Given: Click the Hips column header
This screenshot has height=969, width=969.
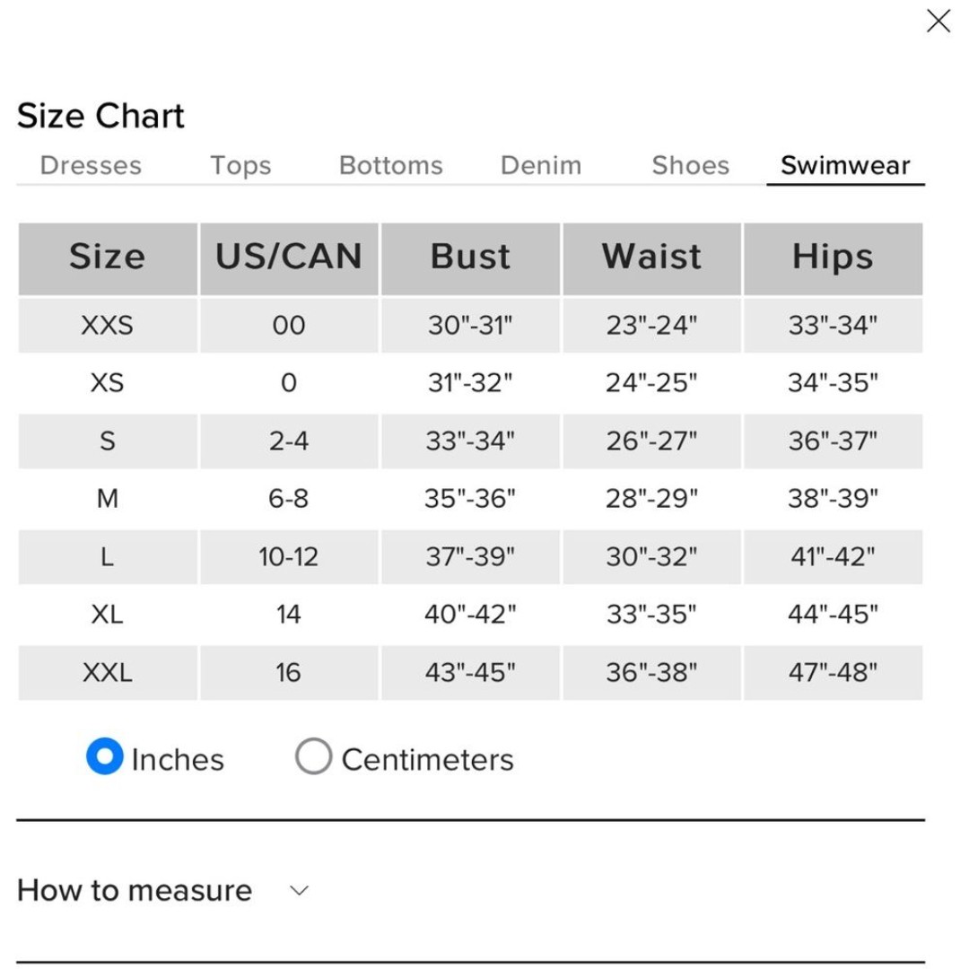Looking at the screenshot, I should tap(833, 259).
